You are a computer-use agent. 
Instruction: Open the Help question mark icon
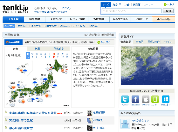pyautogui.click(x=165, y=4)
